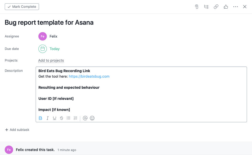252x155 pixels.
Task: Open the birdeatsbug.com link
Action: 89,77
